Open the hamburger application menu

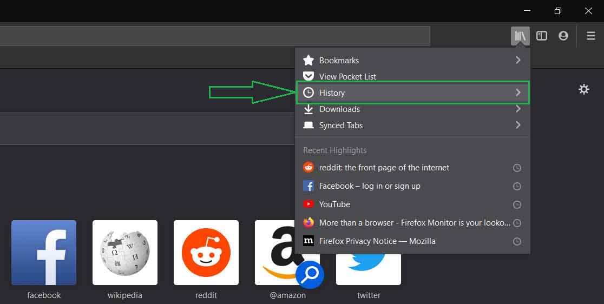point(591,36)
